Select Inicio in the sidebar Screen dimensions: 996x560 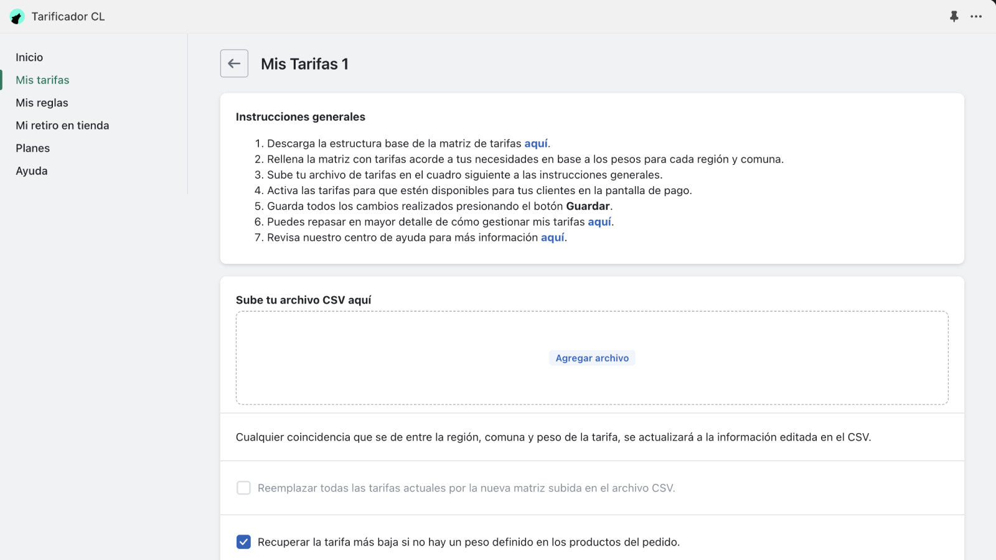[29, 57]
